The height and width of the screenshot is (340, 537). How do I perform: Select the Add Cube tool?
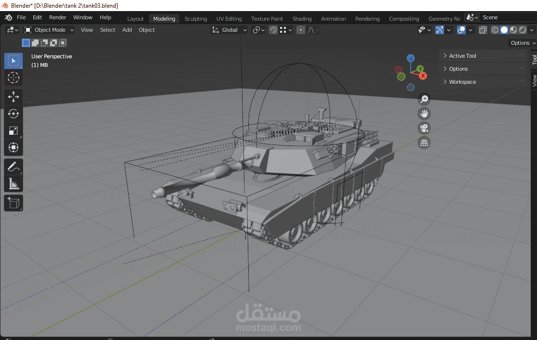[x=13, y=203]
